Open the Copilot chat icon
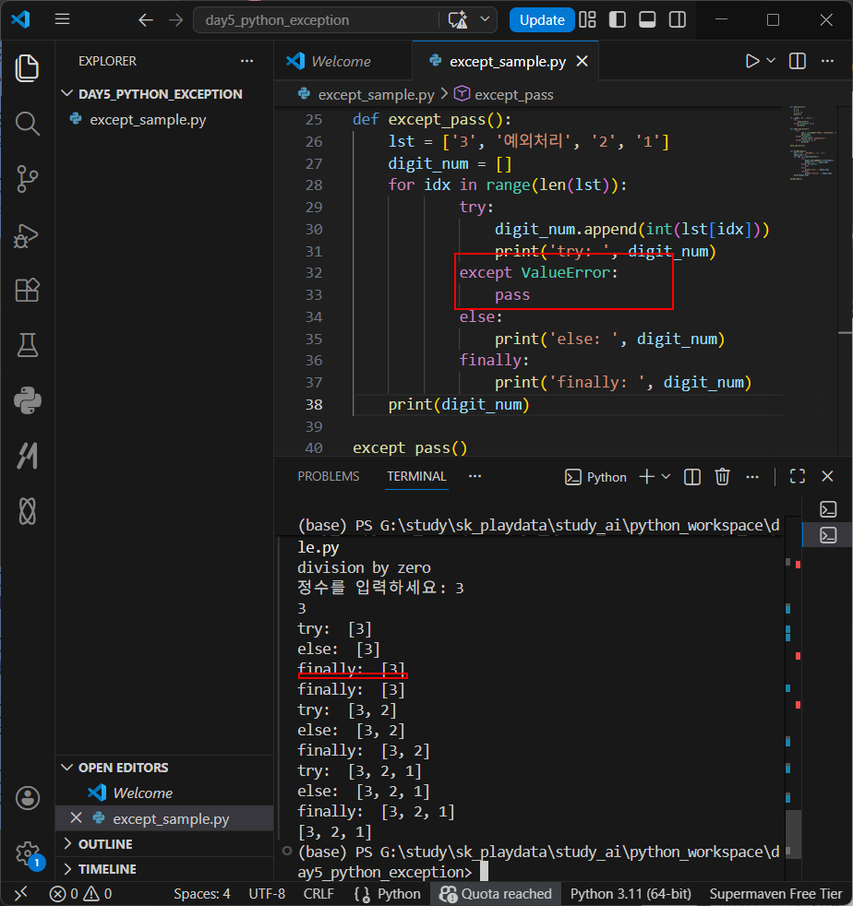The image size is (853, 906). pos(458,20)
